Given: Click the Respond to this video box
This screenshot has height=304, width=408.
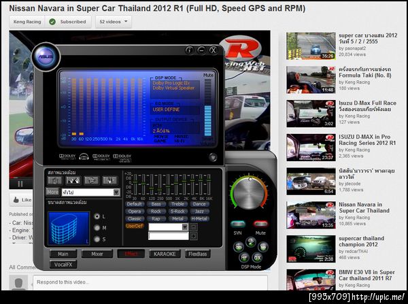Looking at the screenshot, I should 150,282.
